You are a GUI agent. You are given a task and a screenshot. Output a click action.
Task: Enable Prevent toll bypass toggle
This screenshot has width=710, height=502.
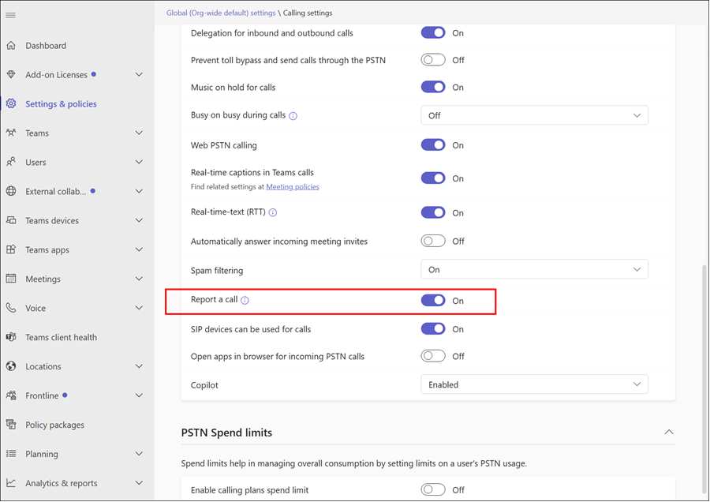coord(433,60)
